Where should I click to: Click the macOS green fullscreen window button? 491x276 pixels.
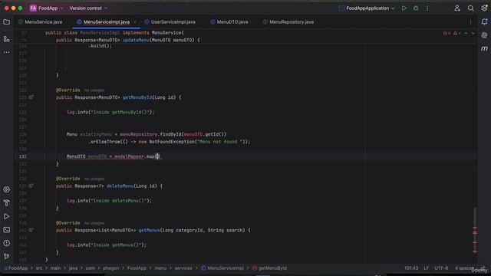pyautogui.click(x=21, y=8)
